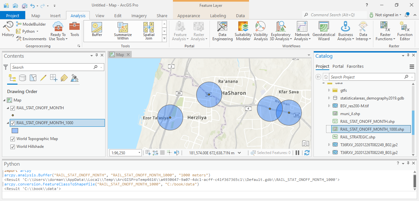Viewport: 419px width, 201px height.
Task: Uncheck the RAIL_STAT_ONOFF_MONTH layer visibility
Action: coord(13,108)
